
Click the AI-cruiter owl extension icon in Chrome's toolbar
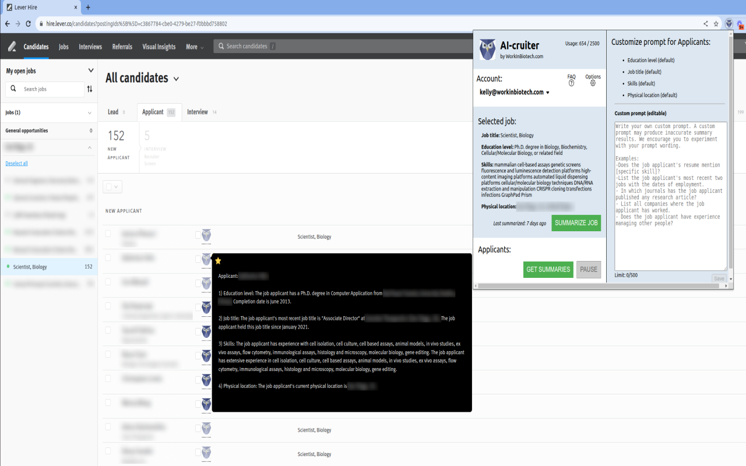729,24
